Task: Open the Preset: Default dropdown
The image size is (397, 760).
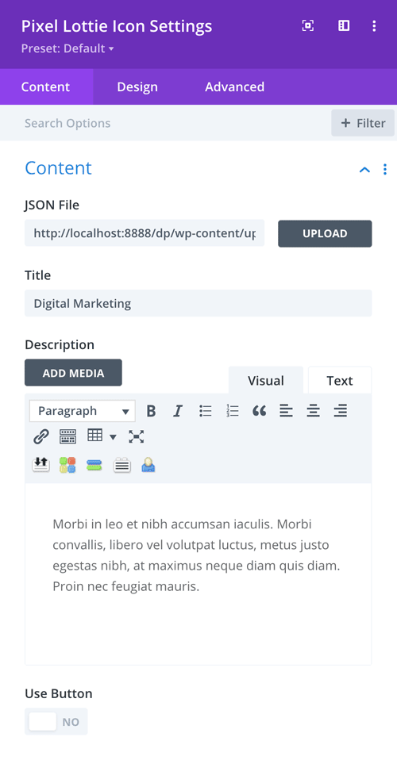Action: pyautogui.click(x=67, y=48)
